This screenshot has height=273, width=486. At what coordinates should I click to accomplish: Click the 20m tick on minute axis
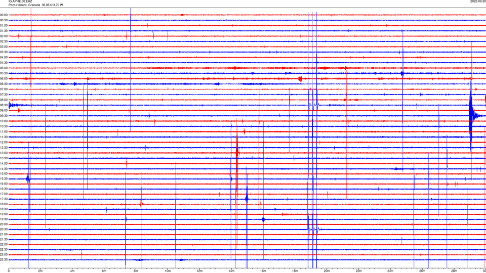click(327, 271)
